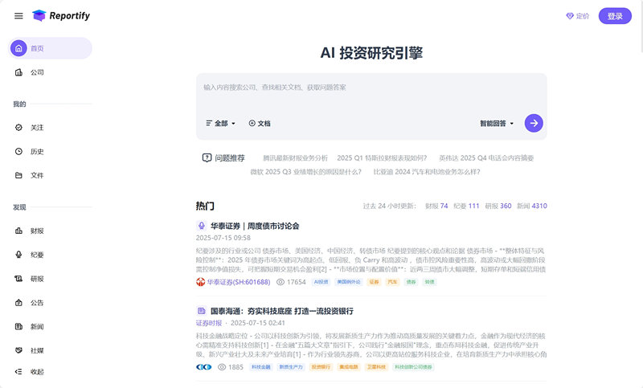Click the 历史 clock icon
This screenshot has width=643, height=388.
[18, 152]
